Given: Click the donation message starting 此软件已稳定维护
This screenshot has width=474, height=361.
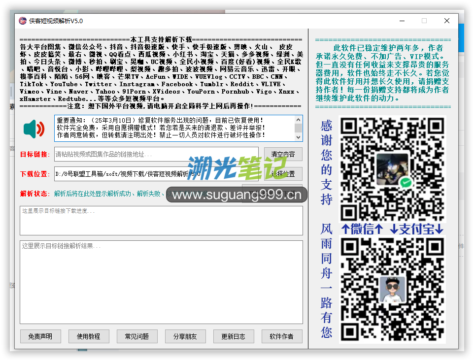Looking at the screenshot, I should coord(383,73).
